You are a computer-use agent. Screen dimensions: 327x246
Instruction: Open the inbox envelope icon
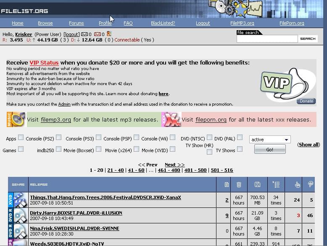coord(84,34)
